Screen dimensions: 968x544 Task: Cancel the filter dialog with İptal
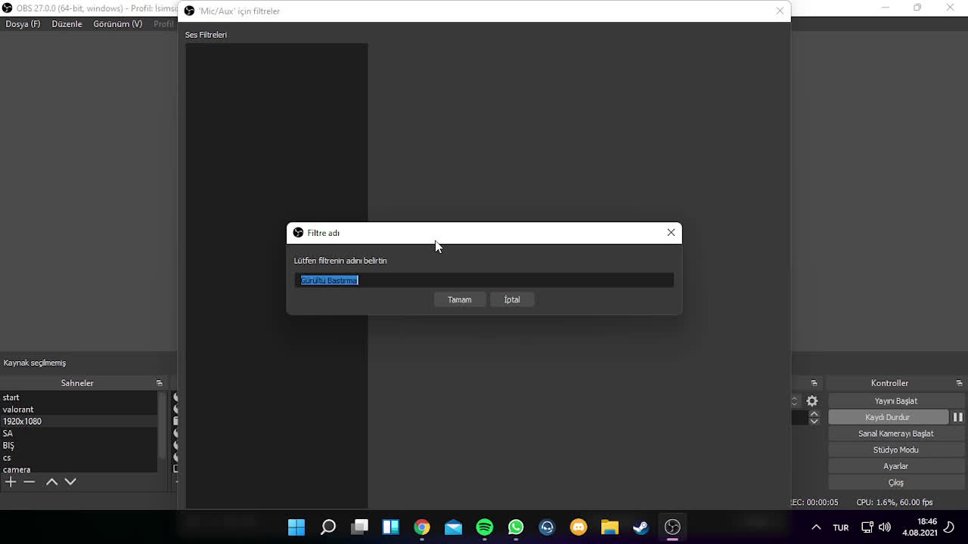(512, 299)
